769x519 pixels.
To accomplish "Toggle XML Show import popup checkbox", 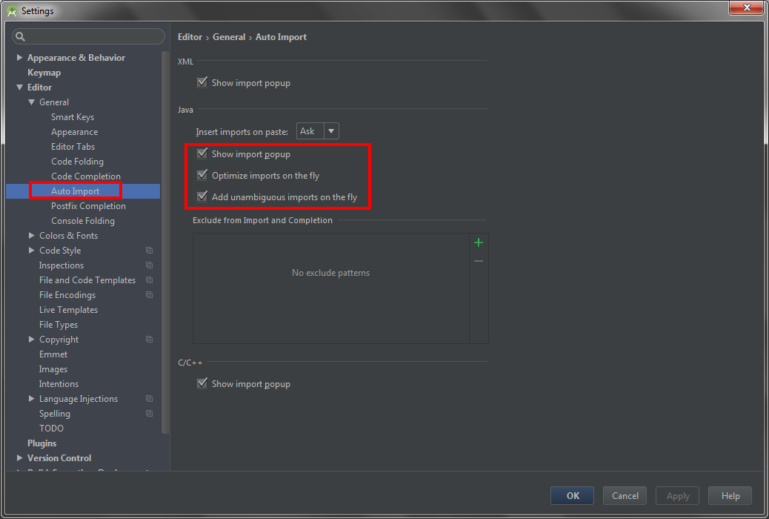I will tap(202, 82).
